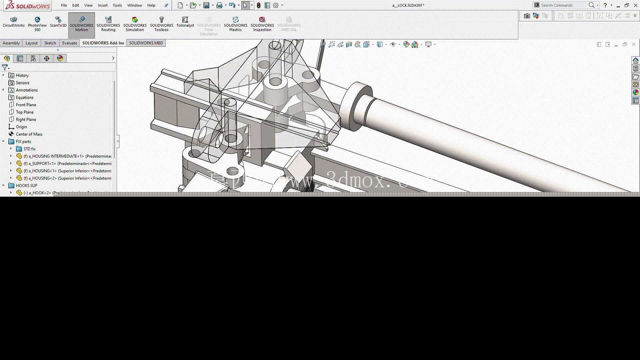Switch to the Layout tab
This screenshot has width=640, height=360.
coord(32,43)
